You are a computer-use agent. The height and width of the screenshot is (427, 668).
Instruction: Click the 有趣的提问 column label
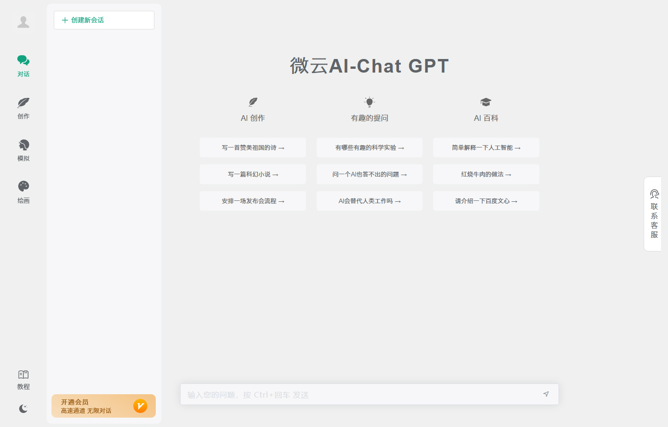370,118
